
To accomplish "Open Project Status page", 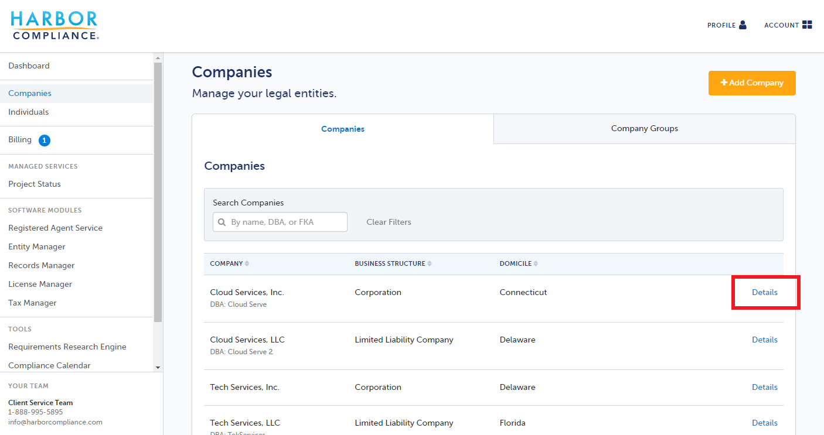I will [35, 184].
